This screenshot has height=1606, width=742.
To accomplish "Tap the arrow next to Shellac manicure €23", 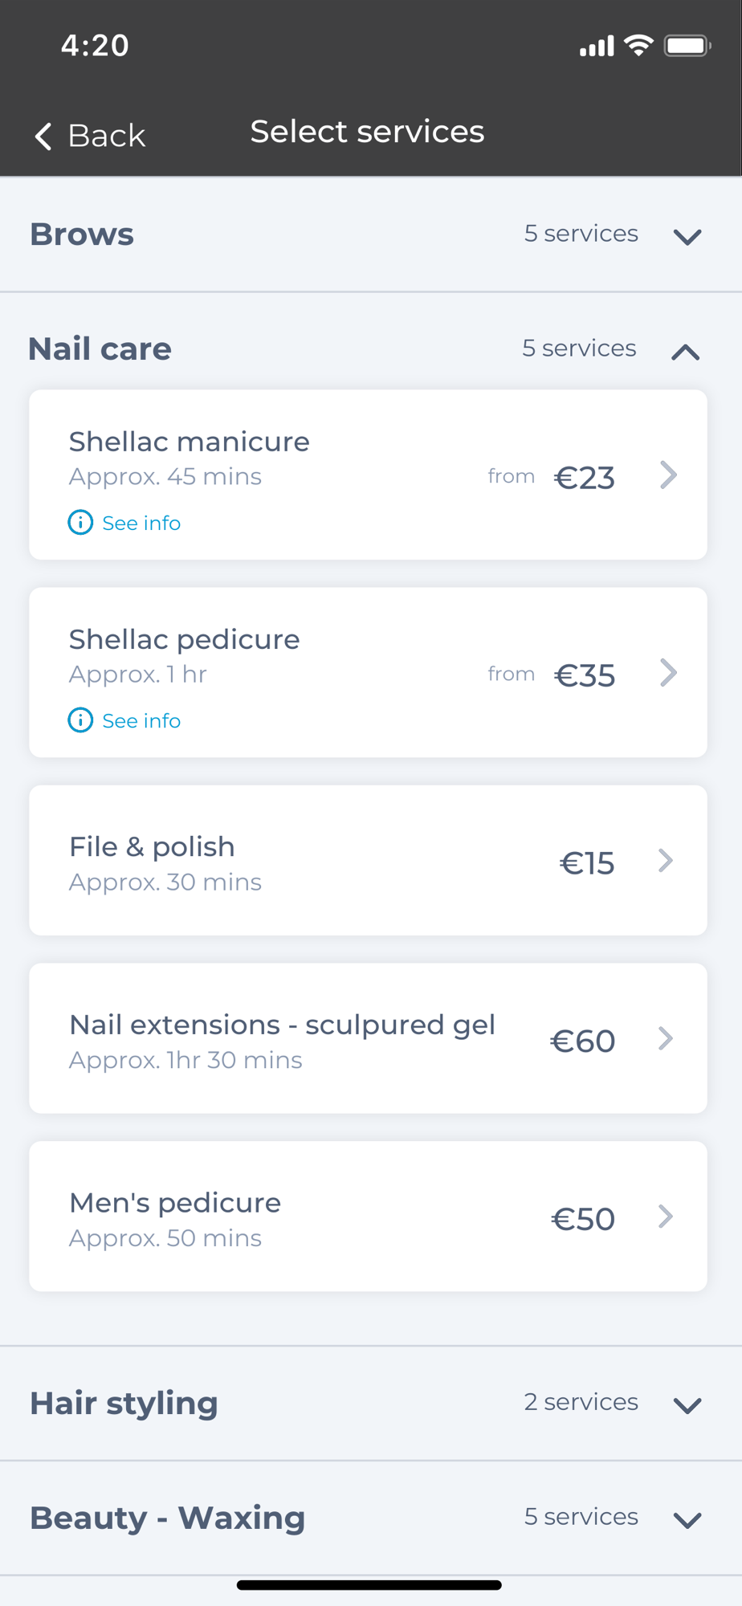I will coord(668,475).
